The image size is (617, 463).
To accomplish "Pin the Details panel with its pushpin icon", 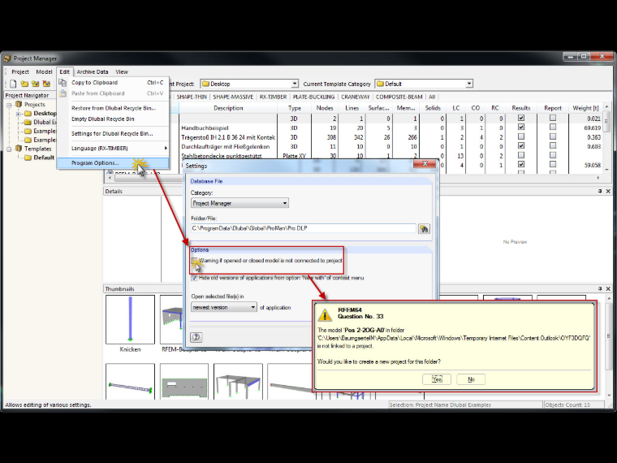I will (600, 191).
